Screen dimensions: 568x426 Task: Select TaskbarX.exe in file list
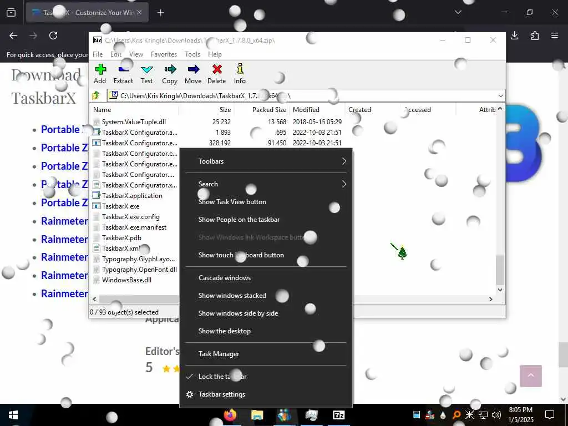pyautogui.click(x=120, y=206)
